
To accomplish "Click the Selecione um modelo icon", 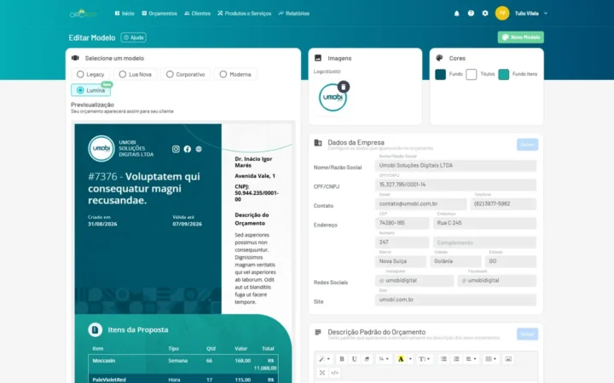I will click(x=75, y=58).
